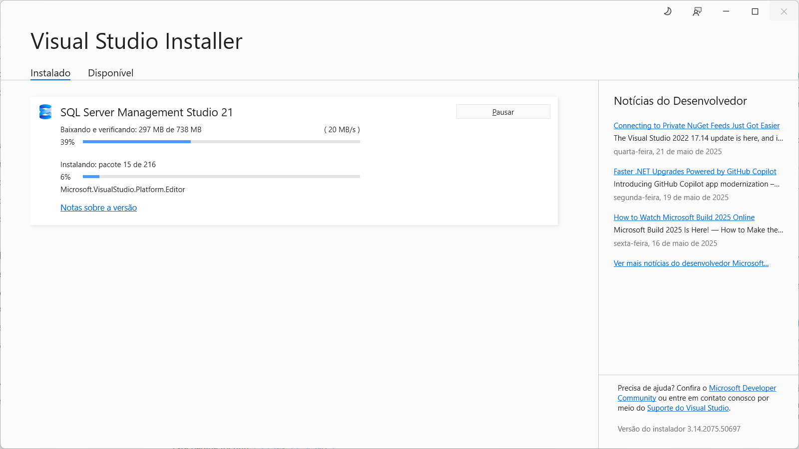Pause the installation with Pausar button
Viewport: 799px width, 449px height.
pyautogui.click(x=503, y=112)
